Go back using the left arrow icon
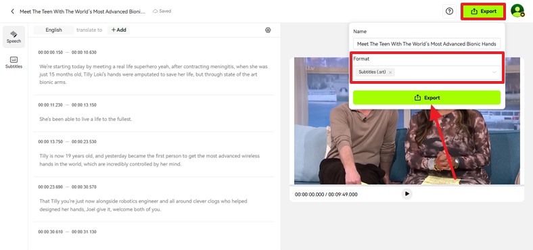Viewport: 533px width, 250px height. pyautogui.click(x=13, y=11)
